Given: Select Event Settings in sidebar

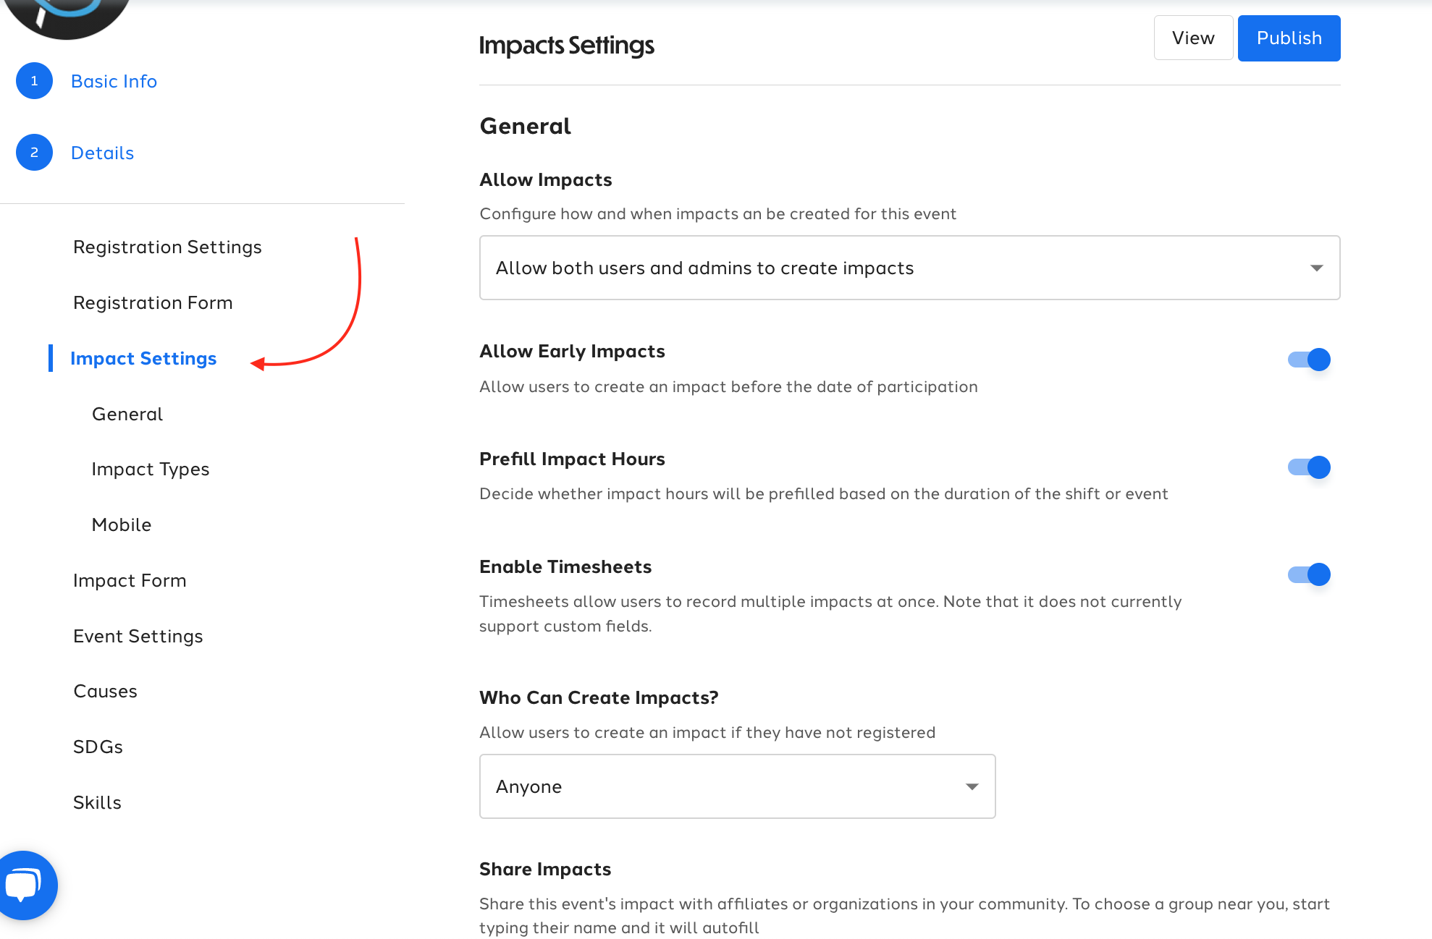Looking at the screenshot, I should click(x=138, y=636).
